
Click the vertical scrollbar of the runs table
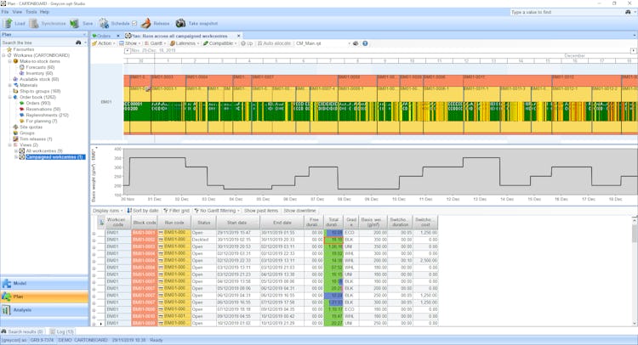tap(635, 271)
